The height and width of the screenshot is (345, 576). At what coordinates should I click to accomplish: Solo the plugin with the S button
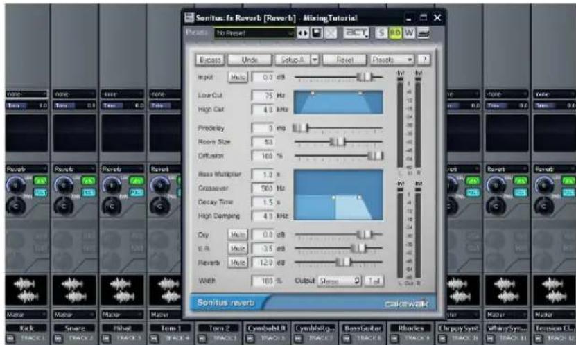(x=382, y=33)
